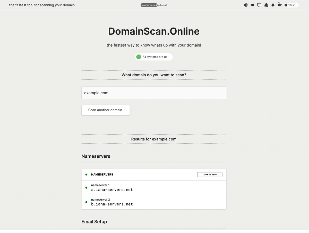
Task: Open the 1.0.23 version info badge
Action: [290, 5]
